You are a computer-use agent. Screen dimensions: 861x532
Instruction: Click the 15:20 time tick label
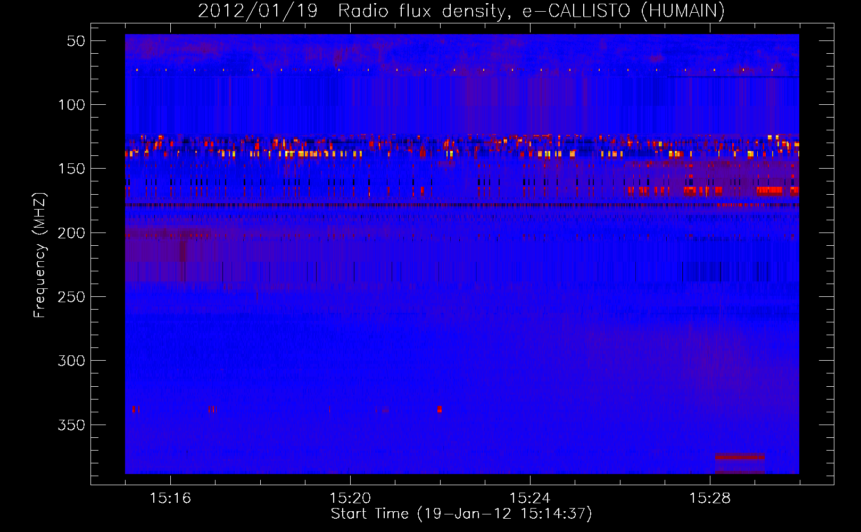tap(350, 498)
